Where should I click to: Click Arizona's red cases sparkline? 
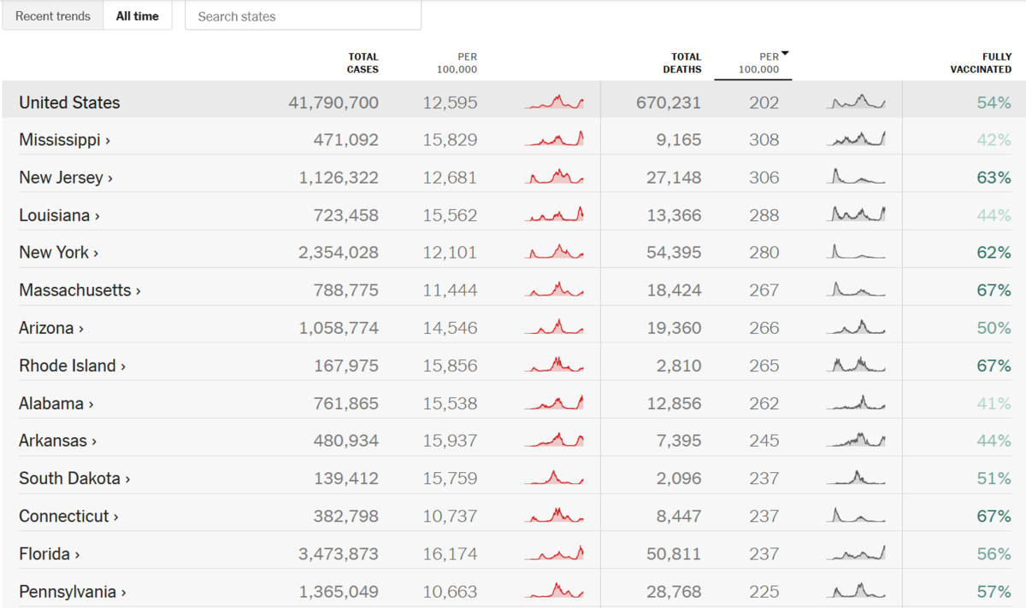(x=554, y=328)
